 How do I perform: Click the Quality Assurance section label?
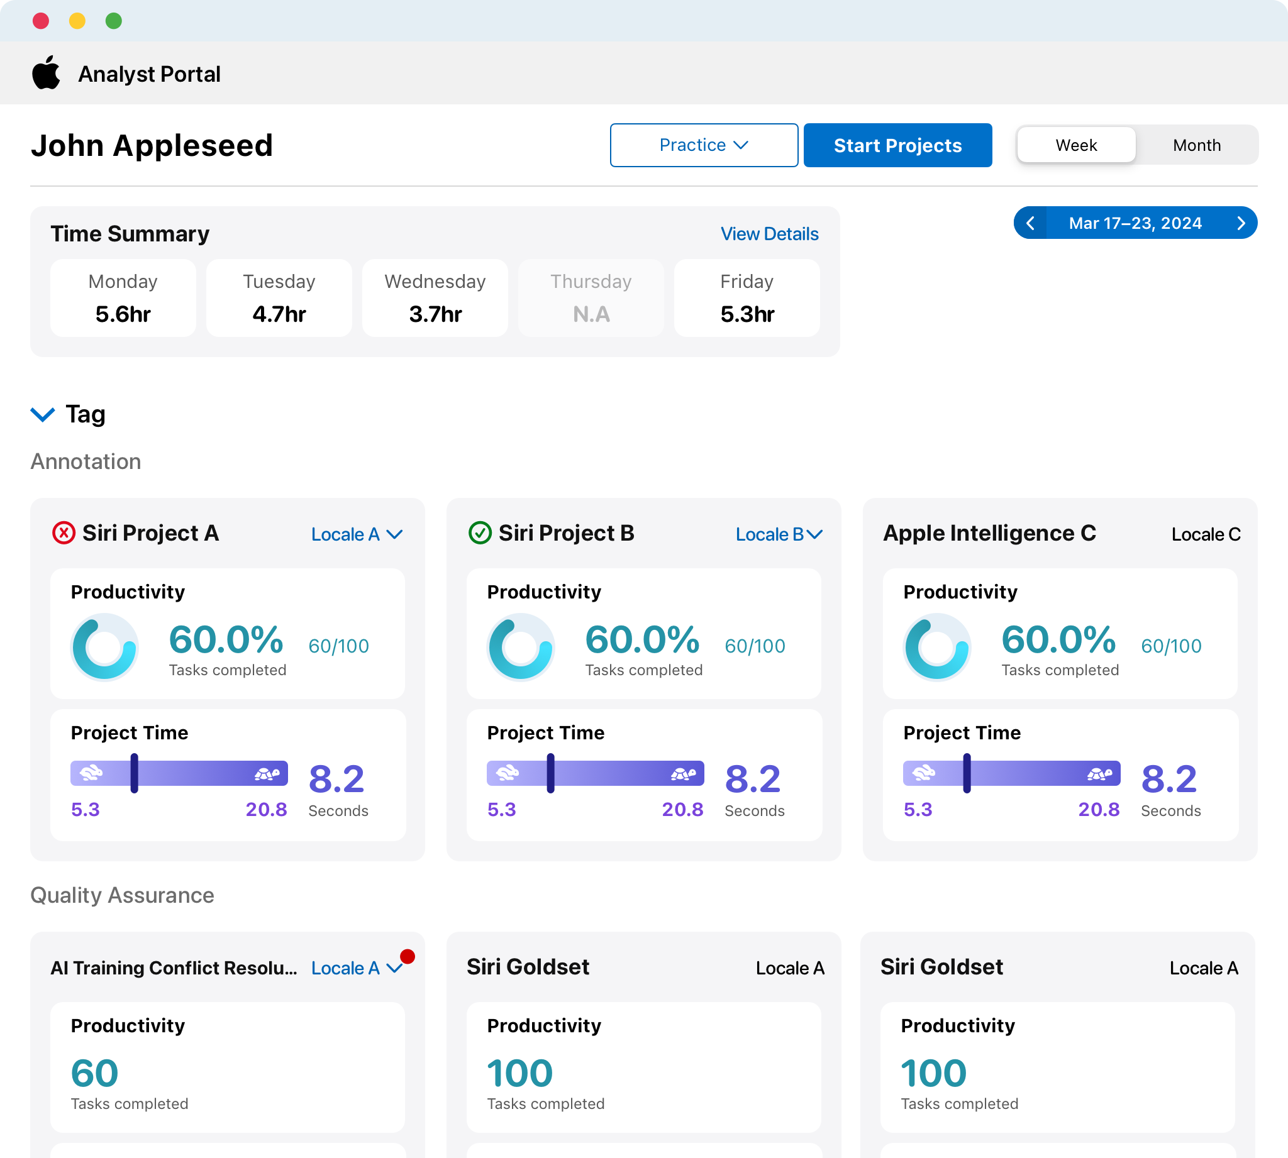coord(122,895)
